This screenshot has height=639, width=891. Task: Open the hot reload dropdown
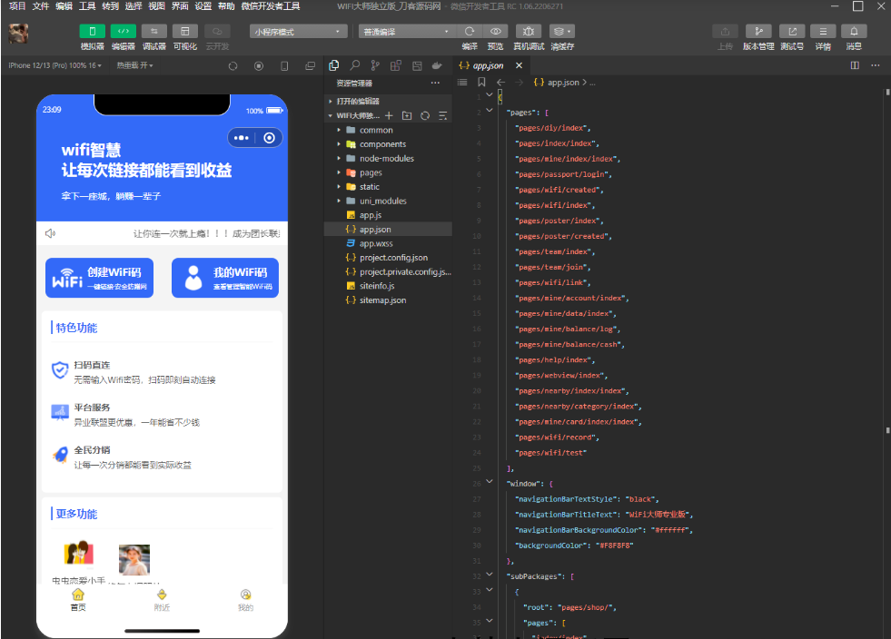(x=134, y=65)
